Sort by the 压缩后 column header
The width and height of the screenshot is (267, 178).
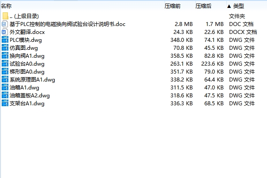(x=203, y=6)
